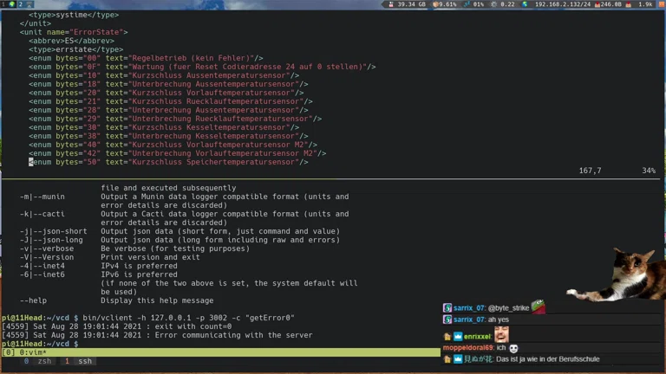Click the username moppeldoral69 in chat

tap(467, 348)
